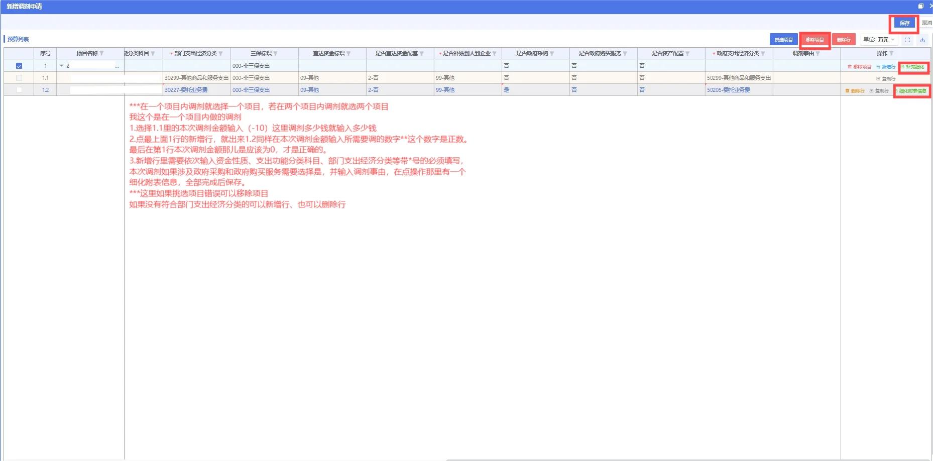
Task: Open the filter funnel on 调剂事由 column
Action: click(818, 53)
